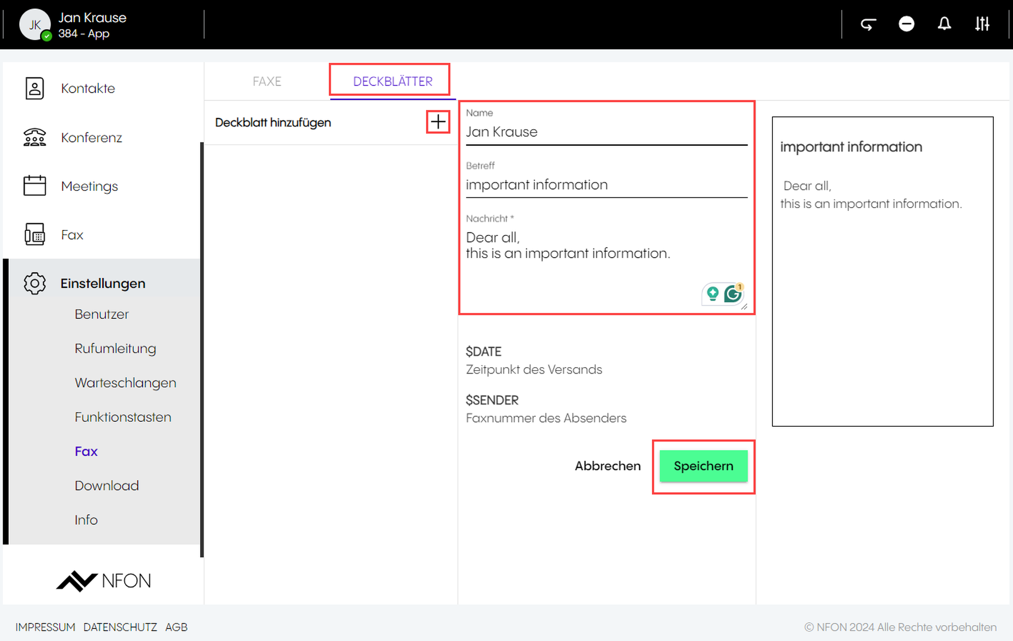Image resolution: width=1013 pixels, height=641 pixels.
Task: Open Konferenz in the sidebar
Action: (x=91, y=137)
